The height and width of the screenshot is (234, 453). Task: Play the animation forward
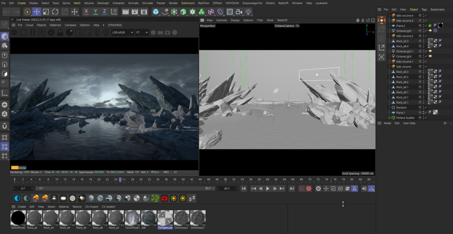click(x=268, y=188)
